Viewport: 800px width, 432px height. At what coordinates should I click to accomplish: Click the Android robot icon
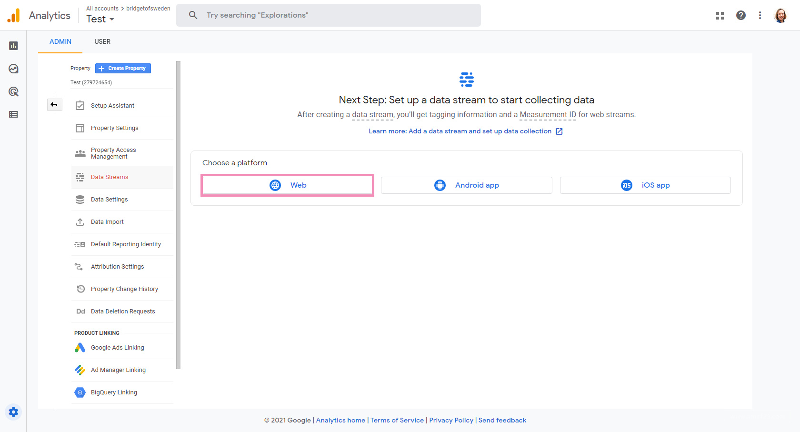440,185
